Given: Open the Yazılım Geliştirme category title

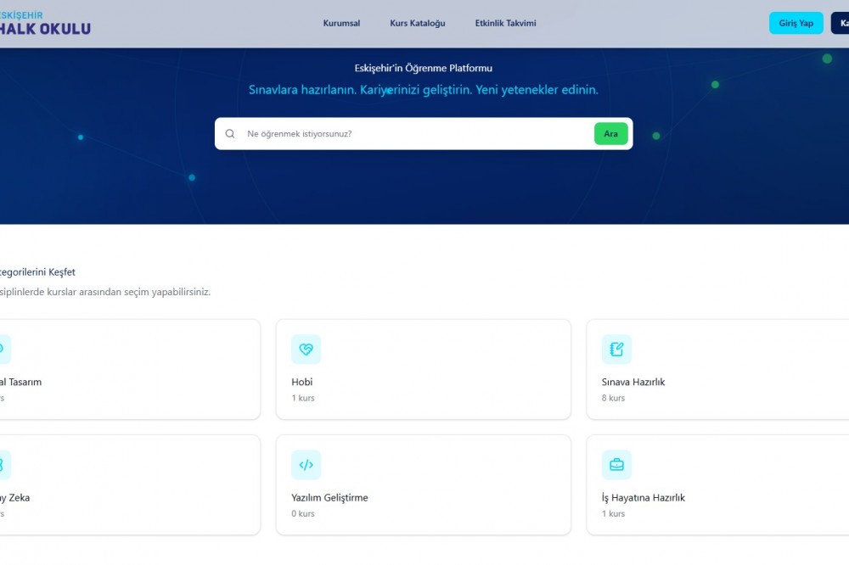Looking at the screenshot, I should [329, 498].
